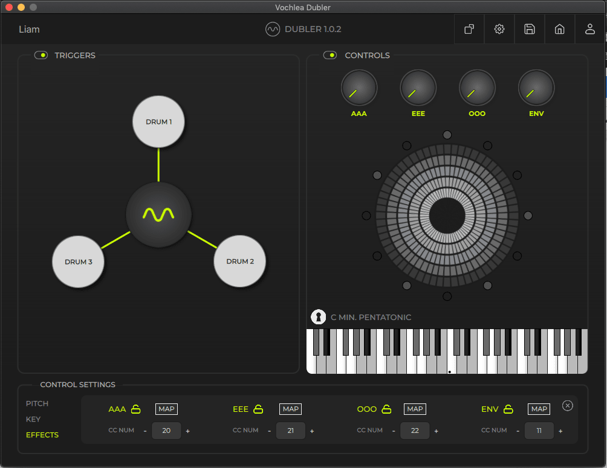Increase the AAA CC number
The width and height of the screenshot is (607, 468).
[x=188, y=431]
